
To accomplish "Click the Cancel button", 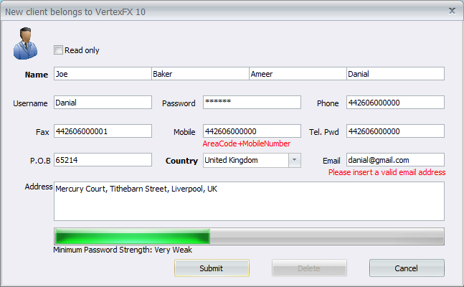I will (x=406, y=268).
